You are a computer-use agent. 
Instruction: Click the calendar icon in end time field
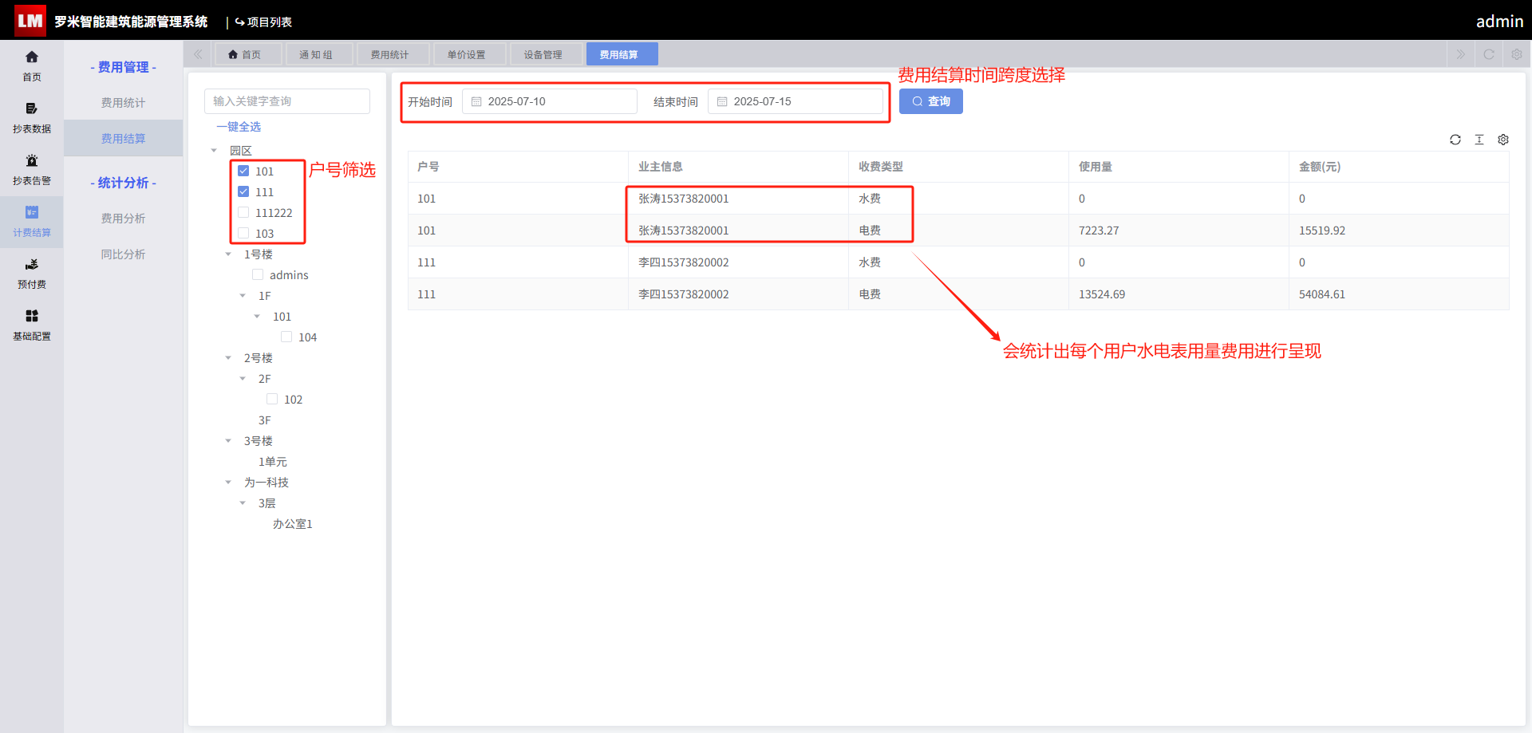pos(722,101)
